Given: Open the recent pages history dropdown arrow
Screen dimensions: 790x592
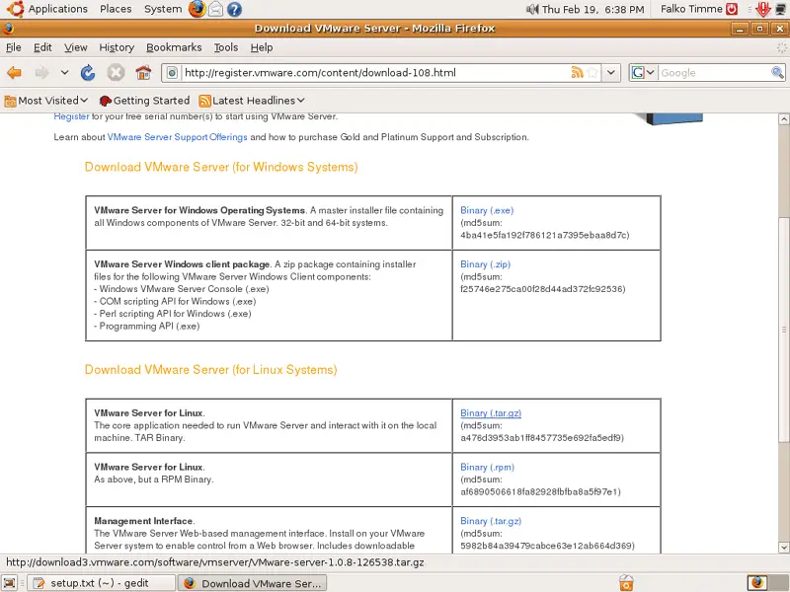Looking at the screenshot, I should pos(64,72).
